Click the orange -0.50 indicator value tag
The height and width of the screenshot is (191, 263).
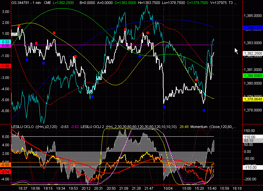[6, 165]
